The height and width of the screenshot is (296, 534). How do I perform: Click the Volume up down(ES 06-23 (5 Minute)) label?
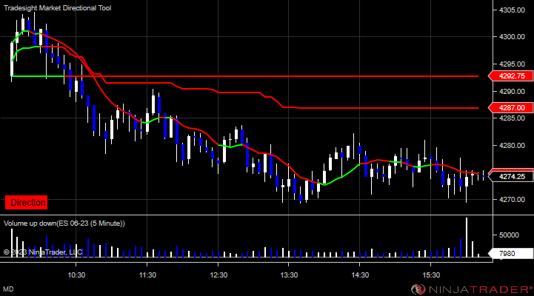click(x=64, y=223)
